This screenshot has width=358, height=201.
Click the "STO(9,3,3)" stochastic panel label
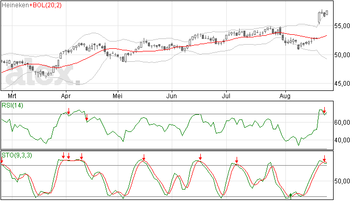[17, 155]
